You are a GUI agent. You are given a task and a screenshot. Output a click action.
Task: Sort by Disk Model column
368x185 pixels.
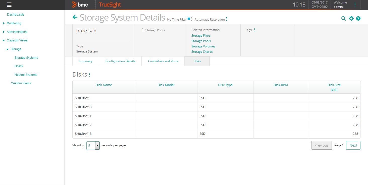[166, 85]
